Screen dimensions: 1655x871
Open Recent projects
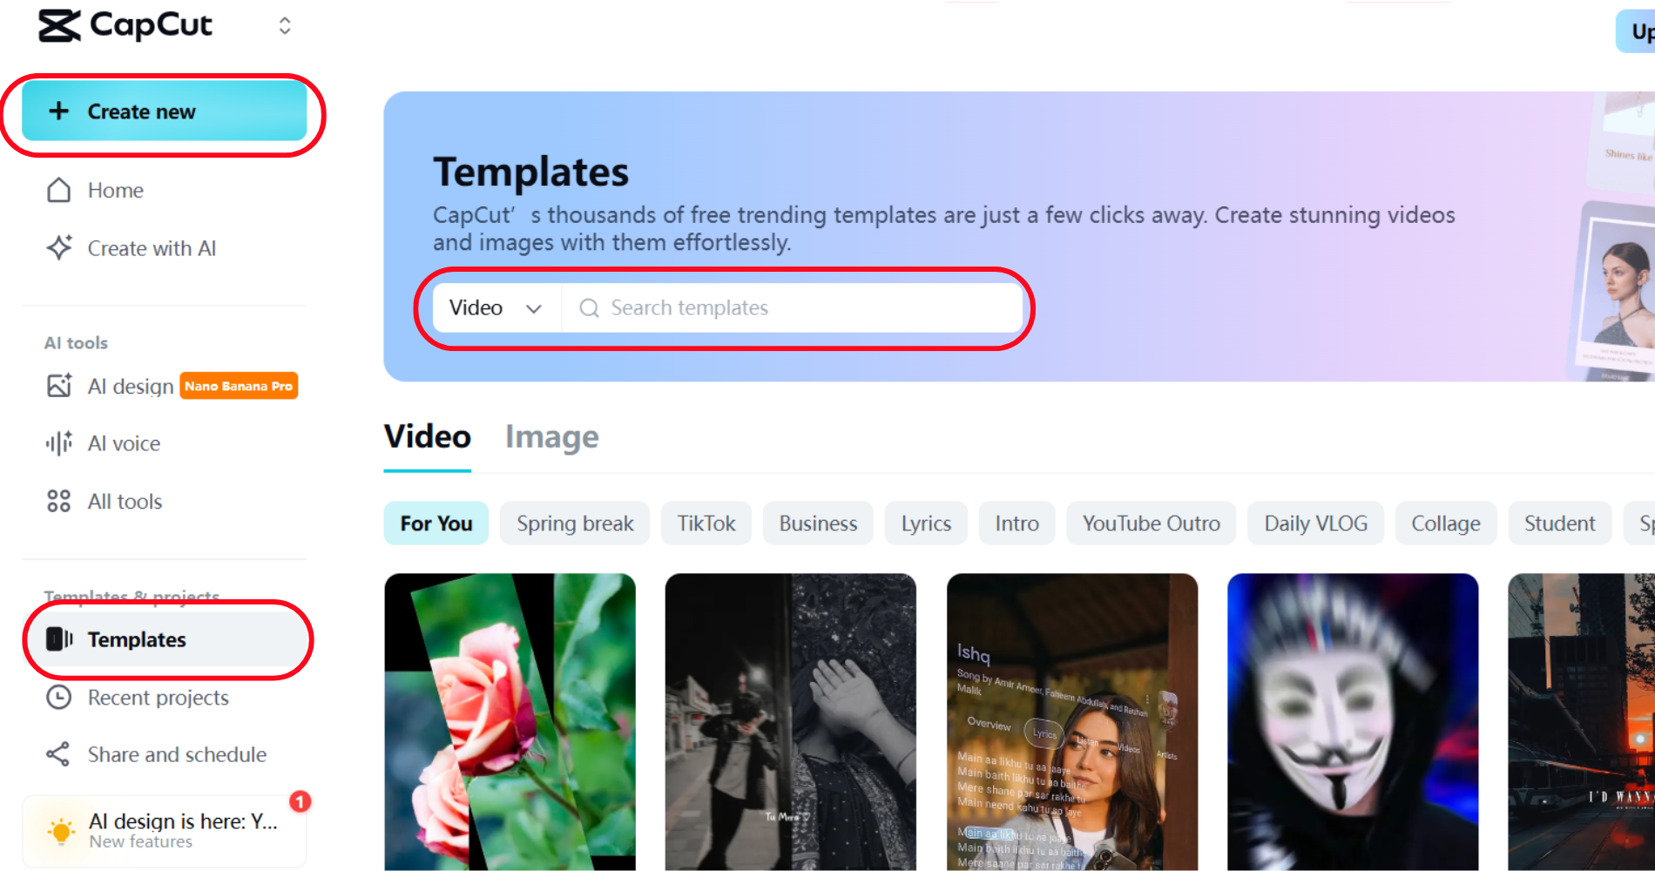[x=158, y=697]
